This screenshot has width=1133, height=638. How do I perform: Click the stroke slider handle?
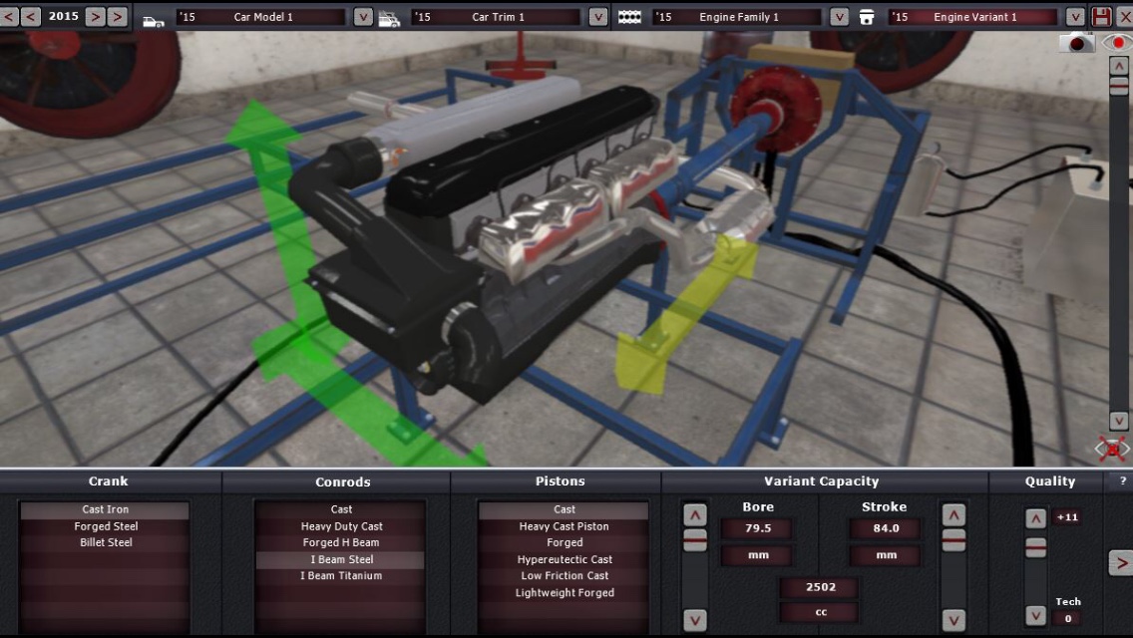pos(953,540)
